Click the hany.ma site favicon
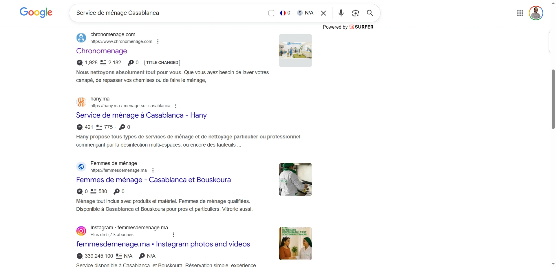The width and height of the screenshot is (556, 267). coord(81,102)
